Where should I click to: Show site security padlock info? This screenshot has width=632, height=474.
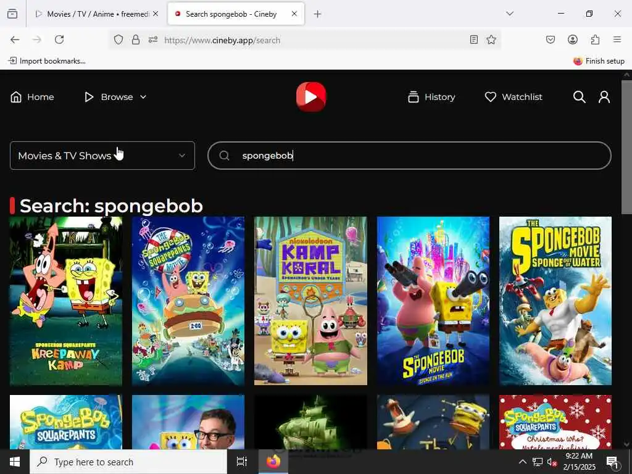[136, 39]
